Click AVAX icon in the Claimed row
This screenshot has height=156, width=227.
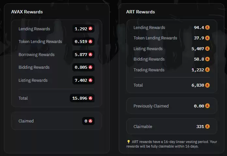(x=90, y=121)
